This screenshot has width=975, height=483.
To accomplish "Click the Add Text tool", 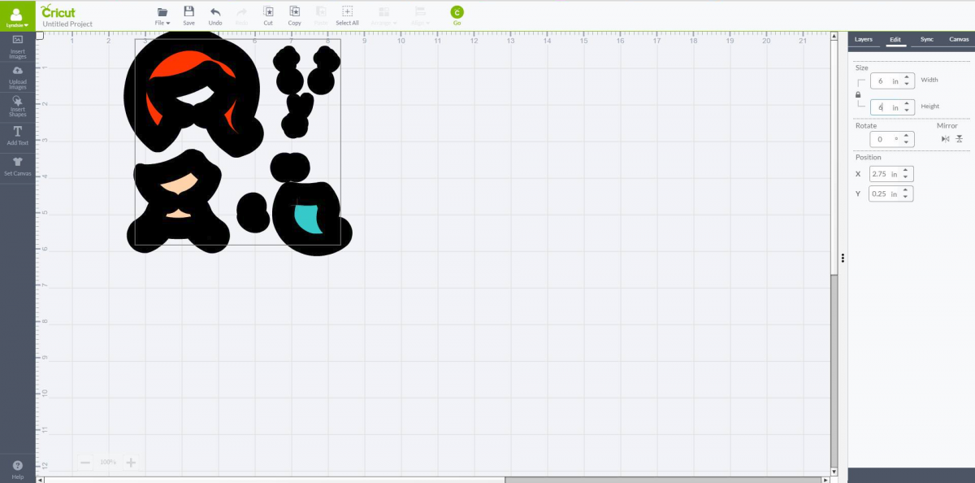I will [17, 136].
